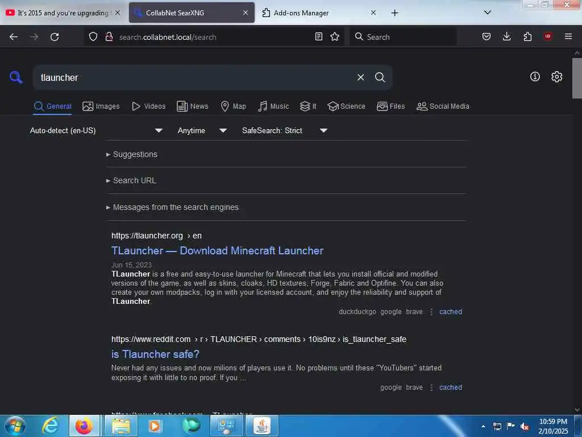The height and width of the screenshot is (437, 582).
Task: Select the Music search category
Action: pos(273,106)
